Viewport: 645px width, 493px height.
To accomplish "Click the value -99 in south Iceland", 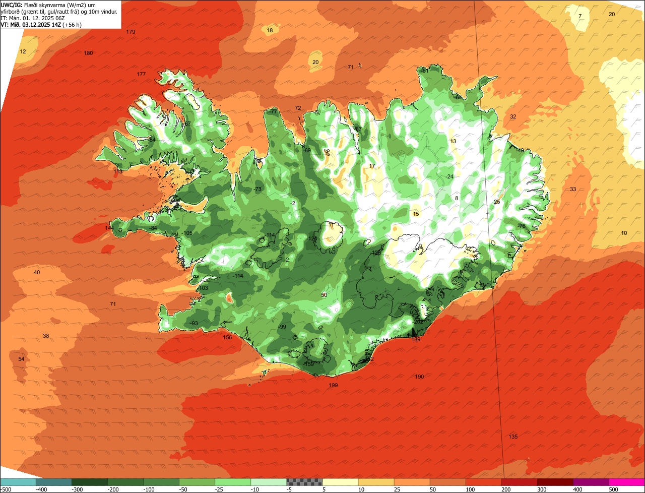I will tap(282, 327).
